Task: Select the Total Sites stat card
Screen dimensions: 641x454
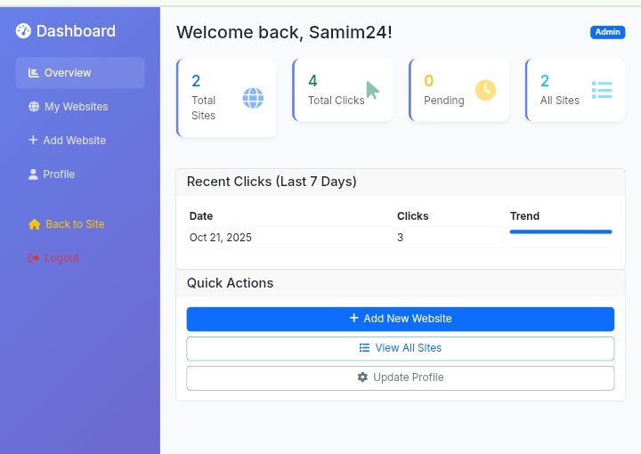Action: [x=226, y=98]
